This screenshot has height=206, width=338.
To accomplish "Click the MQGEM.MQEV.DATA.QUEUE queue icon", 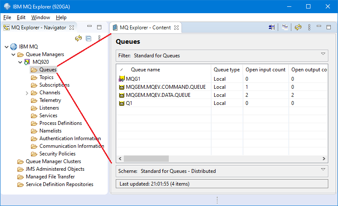I will coord(122,95).
